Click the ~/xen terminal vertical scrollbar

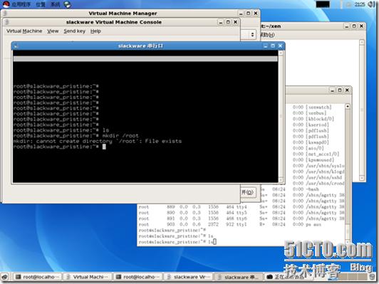pos(362,110)
